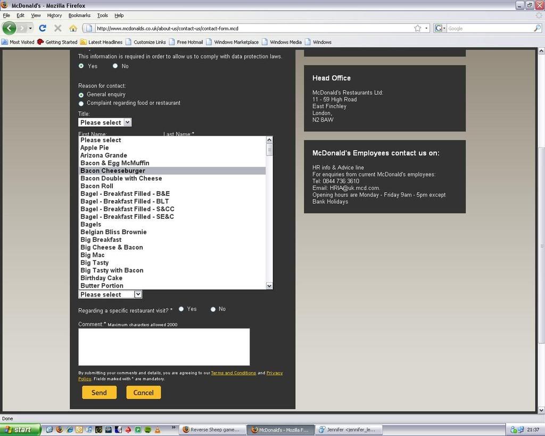Open the back/forward history dropdown arrow
The image size is (545, 436).
coord(30,28)
